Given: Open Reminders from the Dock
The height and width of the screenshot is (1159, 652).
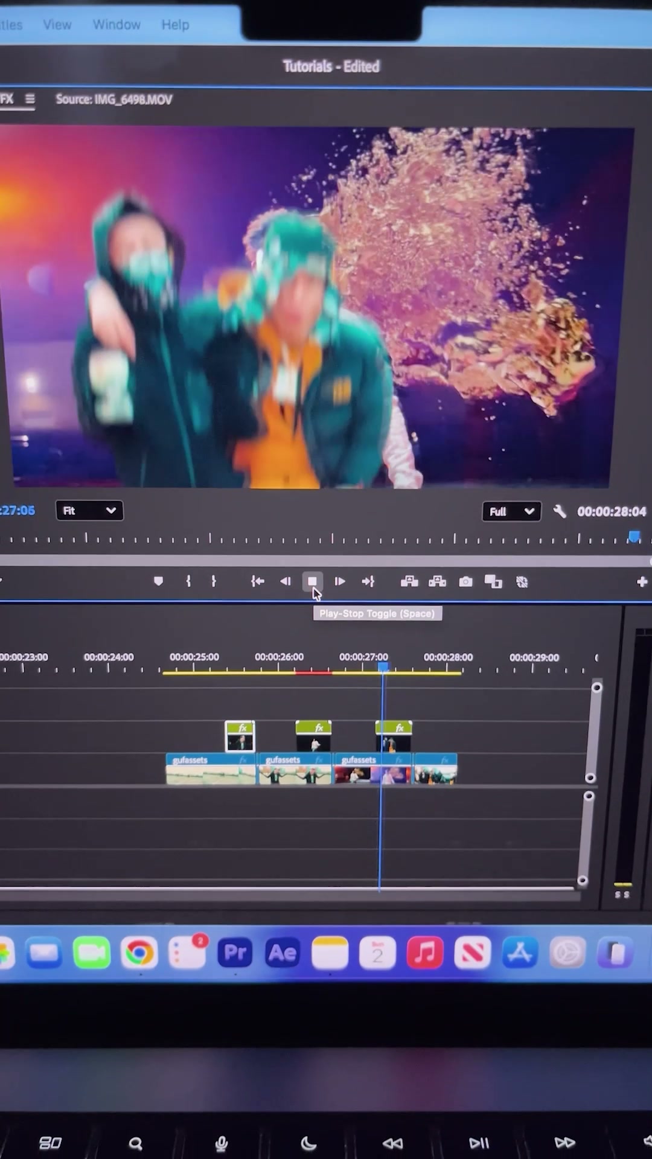Looking at the screenshot, I should click(x=188, y=953).
